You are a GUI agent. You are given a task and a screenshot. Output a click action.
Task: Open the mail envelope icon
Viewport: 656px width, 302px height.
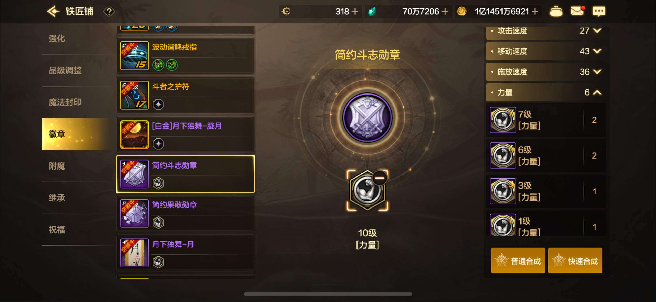(577, 11)
